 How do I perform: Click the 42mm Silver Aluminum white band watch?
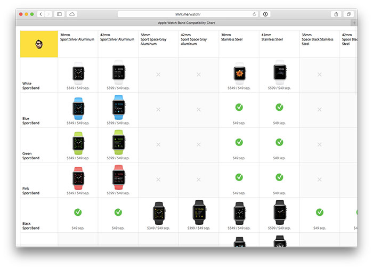tap(118, 72)
